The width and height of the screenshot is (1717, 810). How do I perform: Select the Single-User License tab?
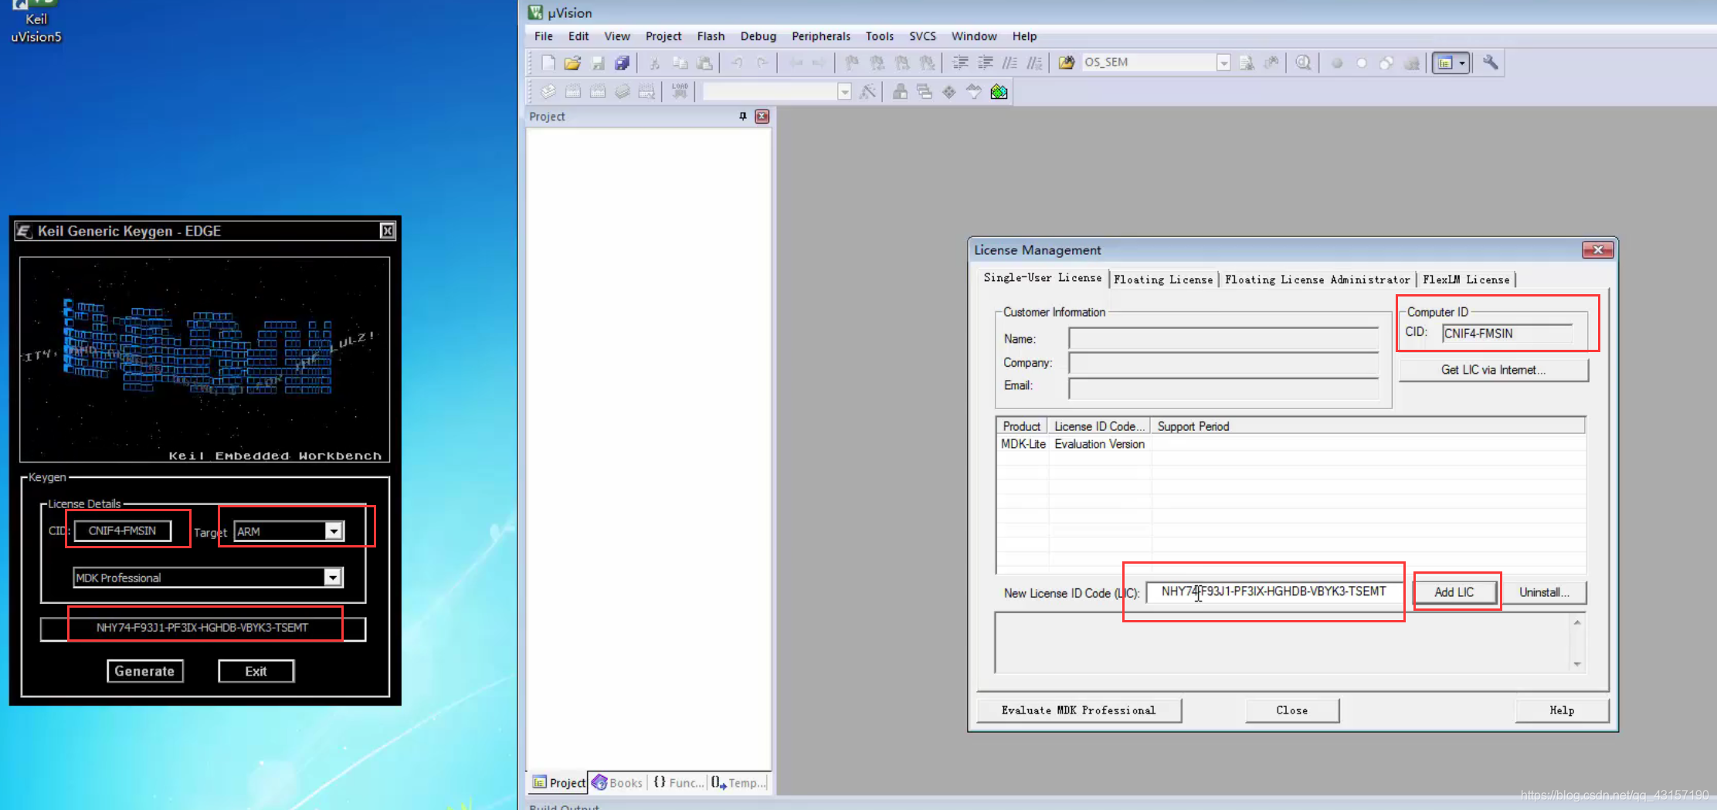click(1043, 278)
